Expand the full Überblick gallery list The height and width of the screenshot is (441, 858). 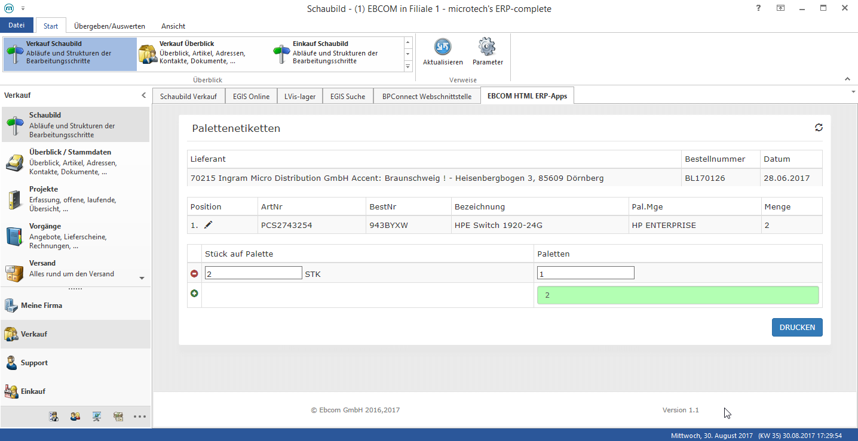point(409,66)
